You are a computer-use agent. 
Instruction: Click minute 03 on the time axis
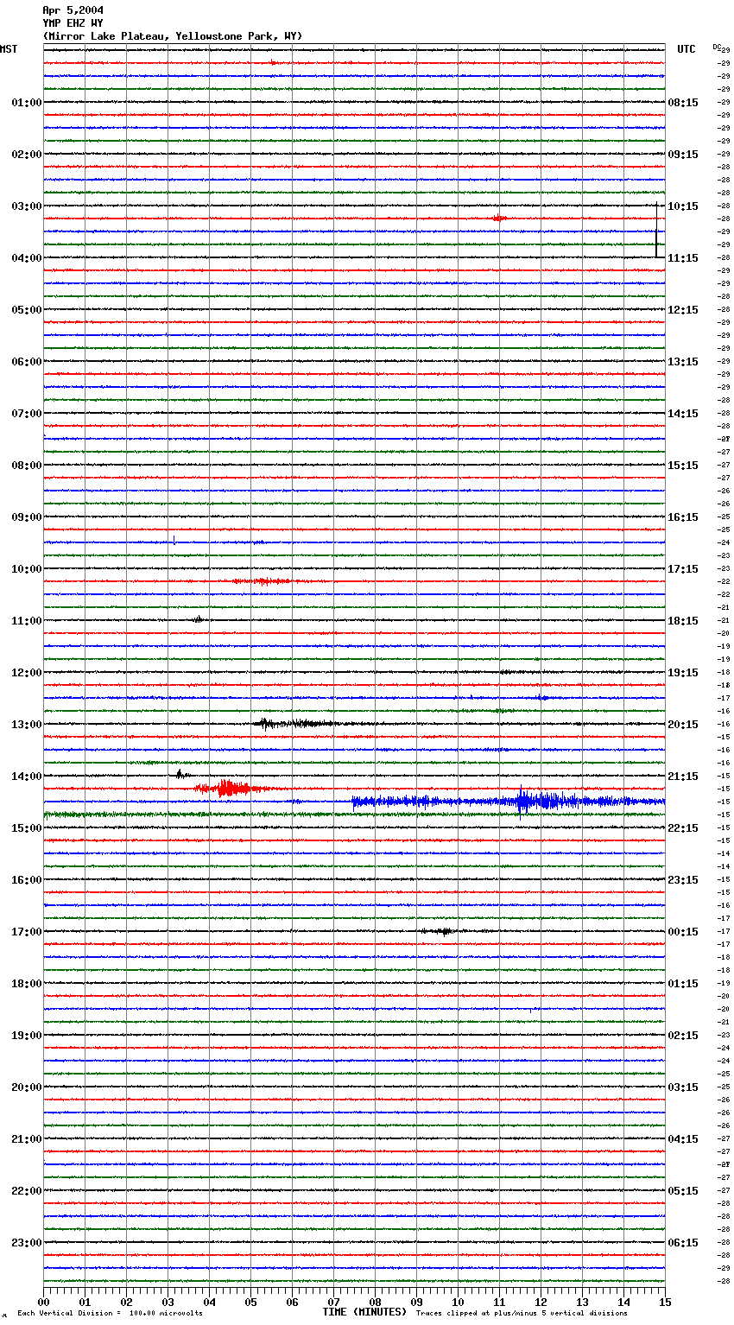click(168, 1302)
